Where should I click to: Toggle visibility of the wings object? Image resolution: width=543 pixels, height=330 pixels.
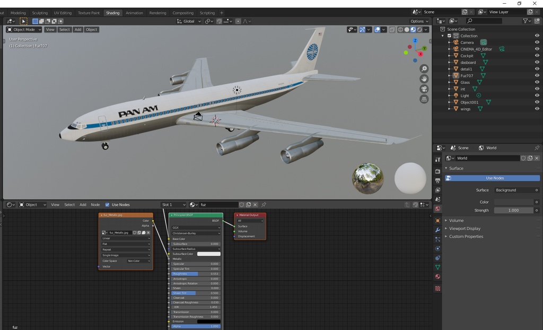537,109
